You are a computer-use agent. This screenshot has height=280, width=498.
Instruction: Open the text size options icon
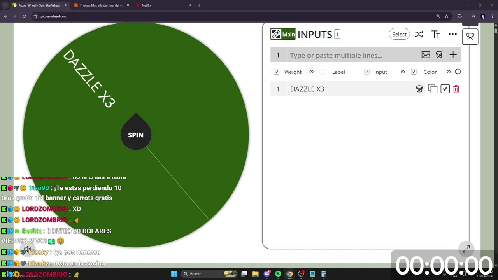pyautogui.click(x=436, y=34)
